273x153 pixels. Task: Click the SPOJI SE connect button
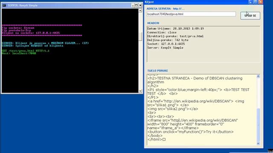tap(250, 16)
